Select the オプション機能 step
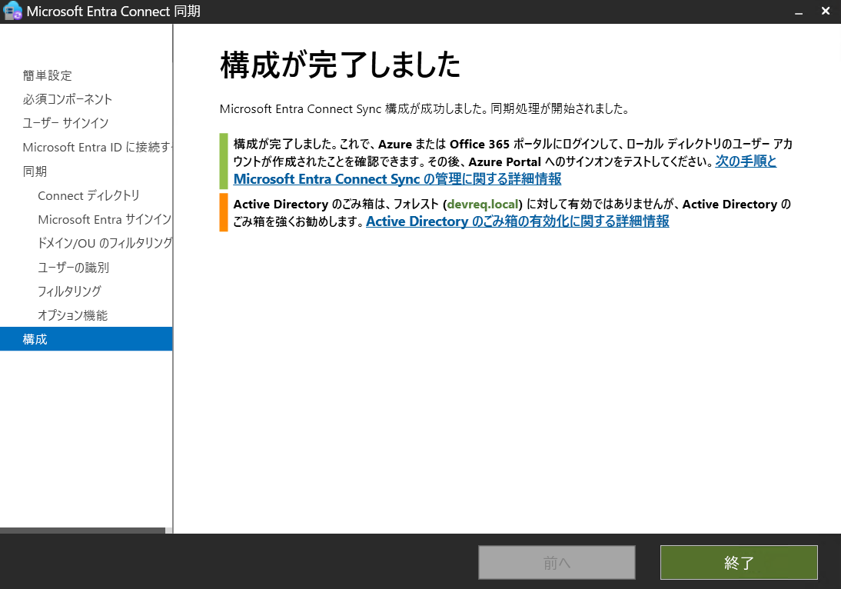The width and height of the screenshot is (841, 589). (72, 314)
